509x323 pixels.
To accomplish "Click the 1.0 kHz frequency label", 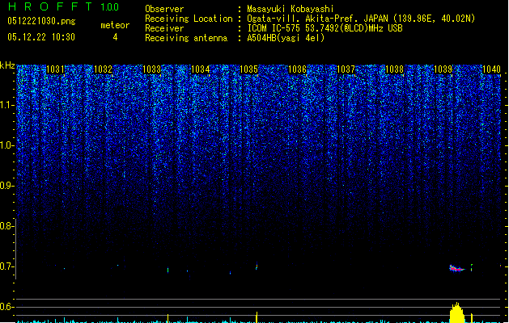I will pyautogui.click(x=6, y=145).
